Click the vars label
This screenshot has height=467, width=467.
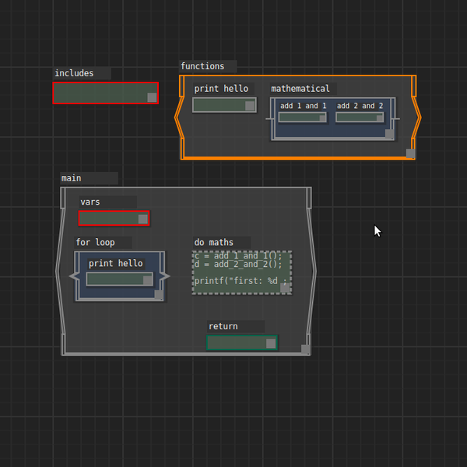pyautogui.click(x=108, y=202)
